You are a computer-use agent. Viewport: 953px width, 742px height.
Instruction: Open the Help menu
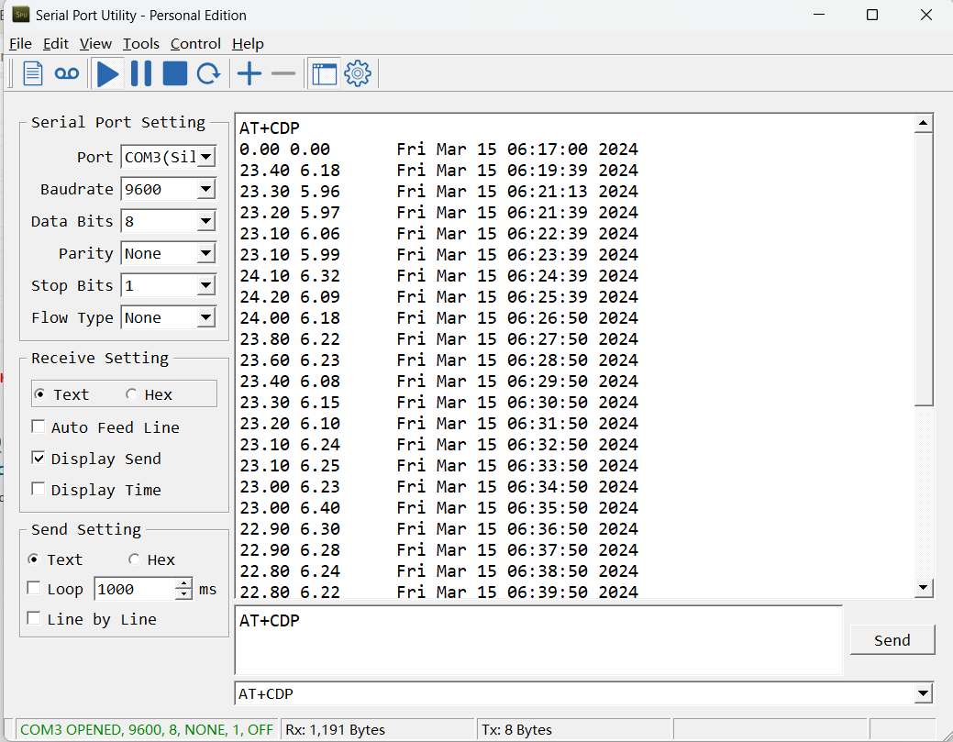[x=248, y=44]
